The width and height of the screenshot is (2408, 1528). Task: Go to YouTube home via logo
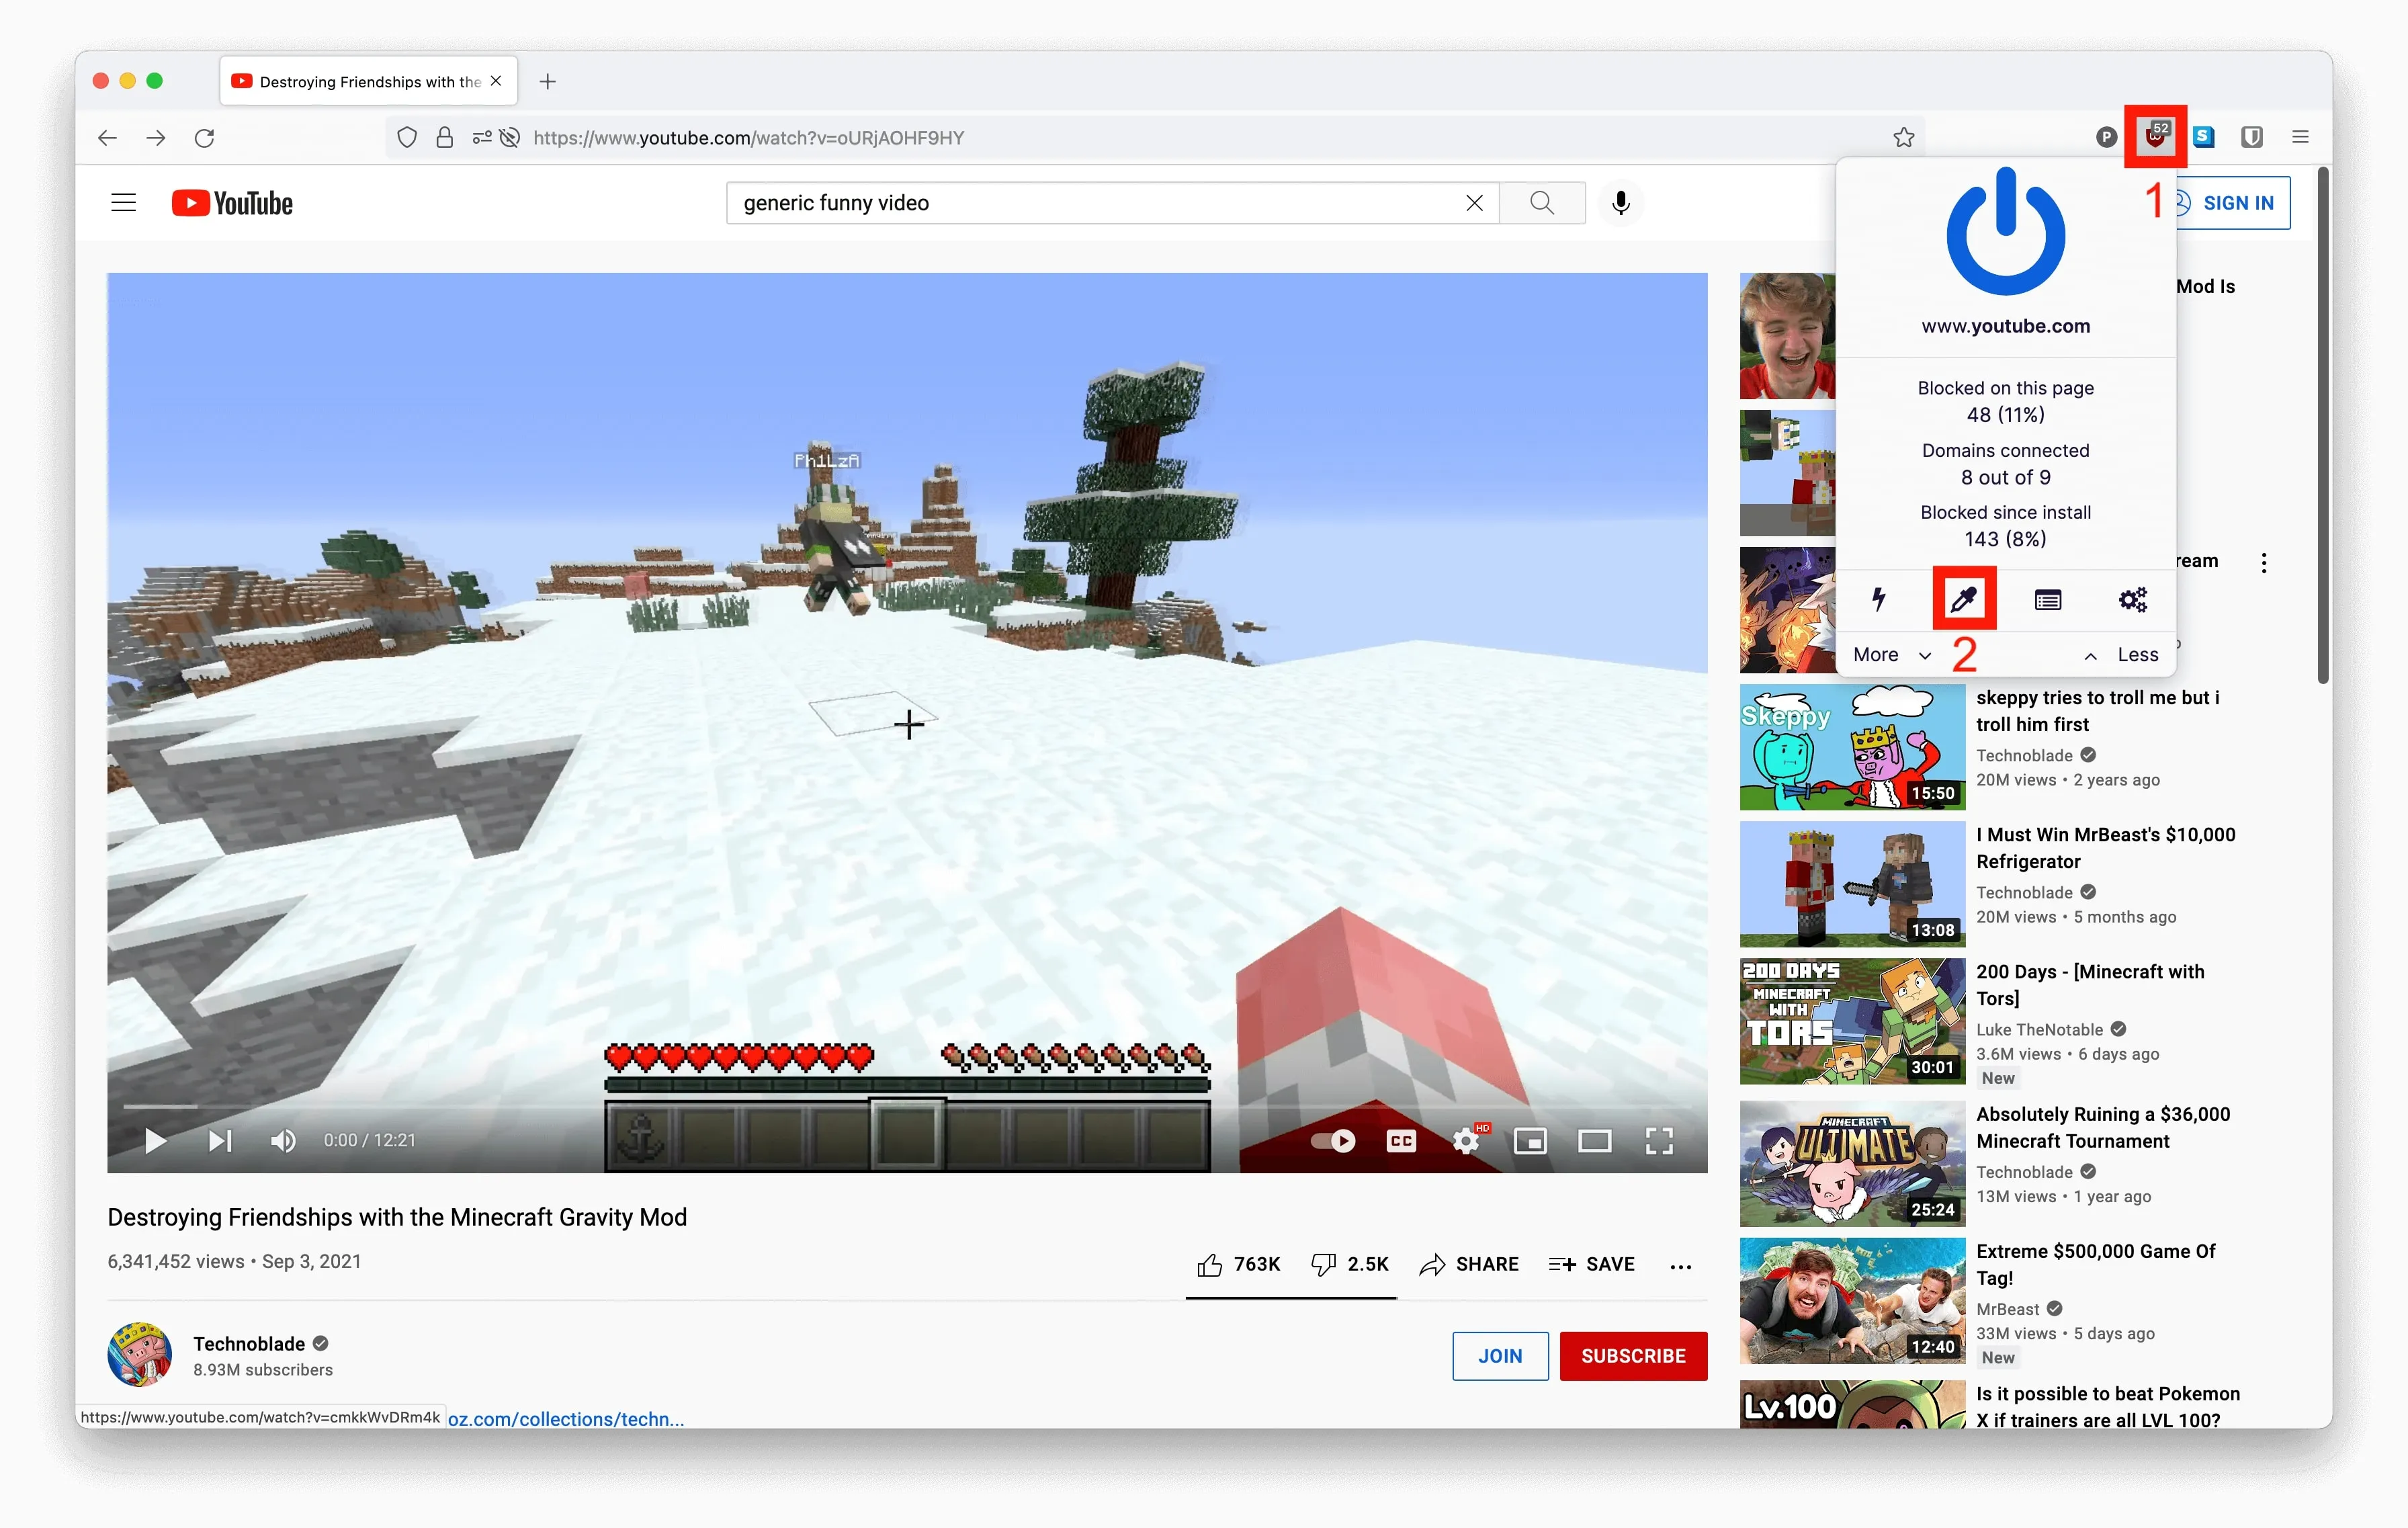232,203
